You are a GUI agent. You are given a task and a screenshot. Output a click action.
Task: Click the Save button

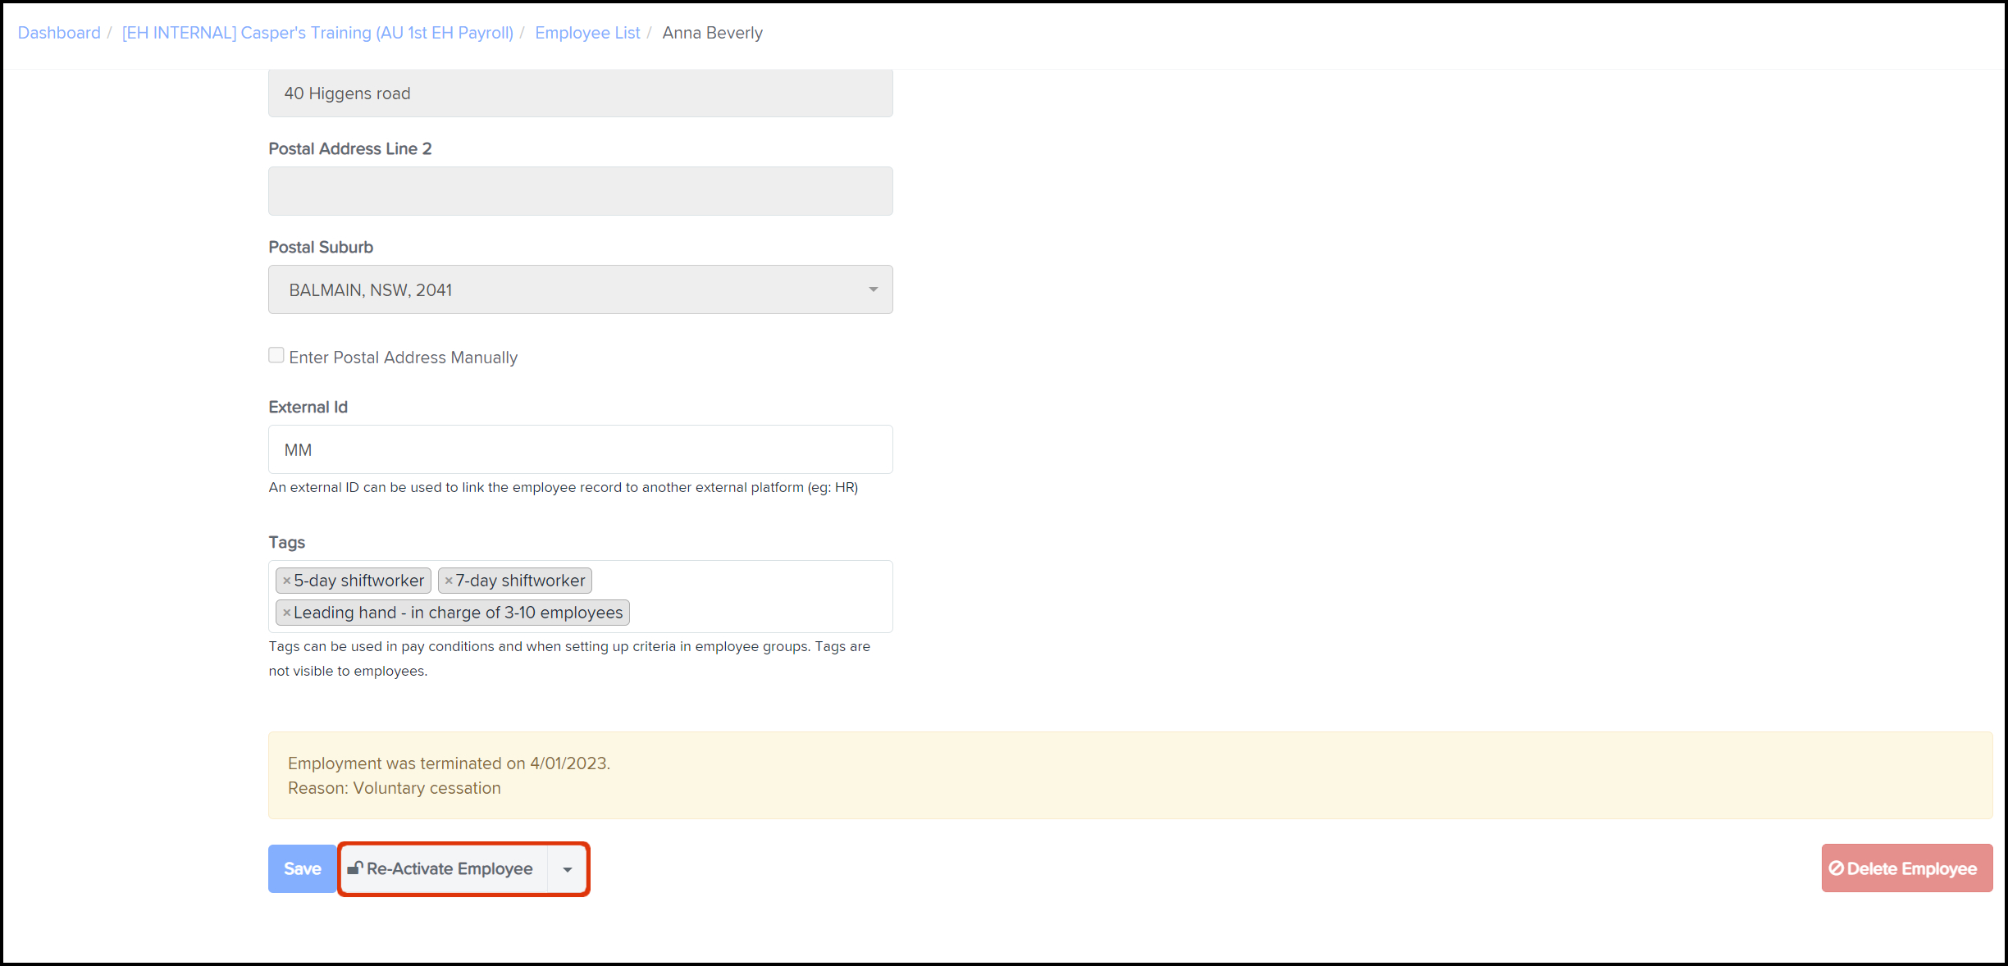point(302,868)
